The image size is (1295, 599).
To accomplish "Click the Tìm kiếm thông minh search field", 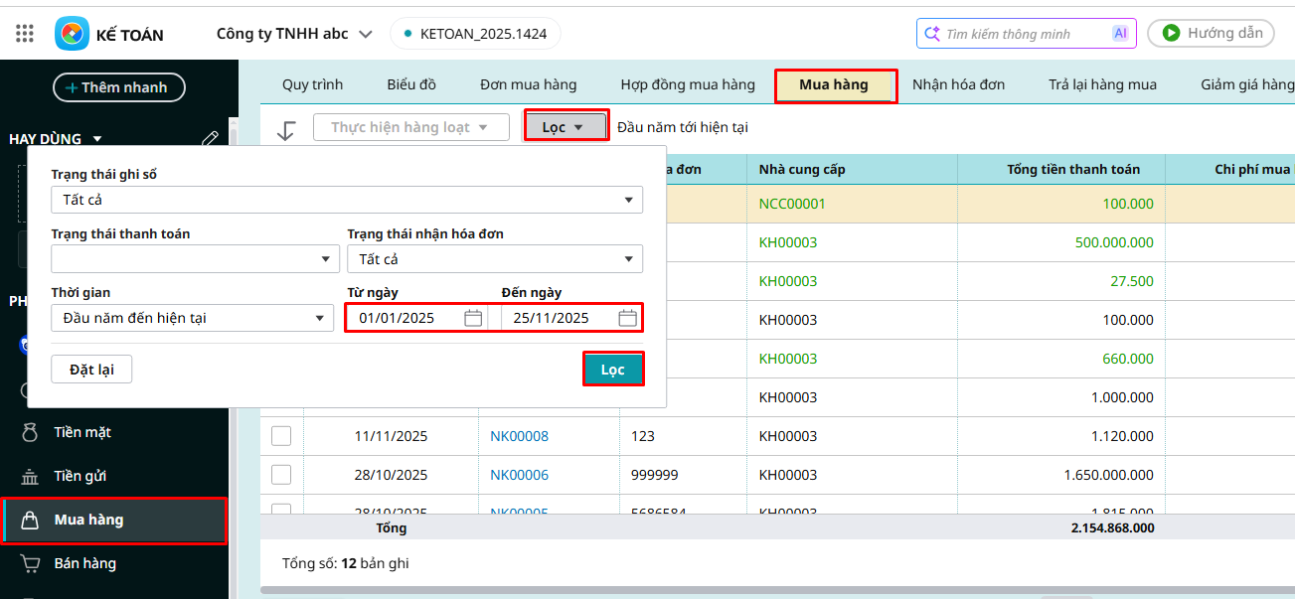I will coord(1024,34).
